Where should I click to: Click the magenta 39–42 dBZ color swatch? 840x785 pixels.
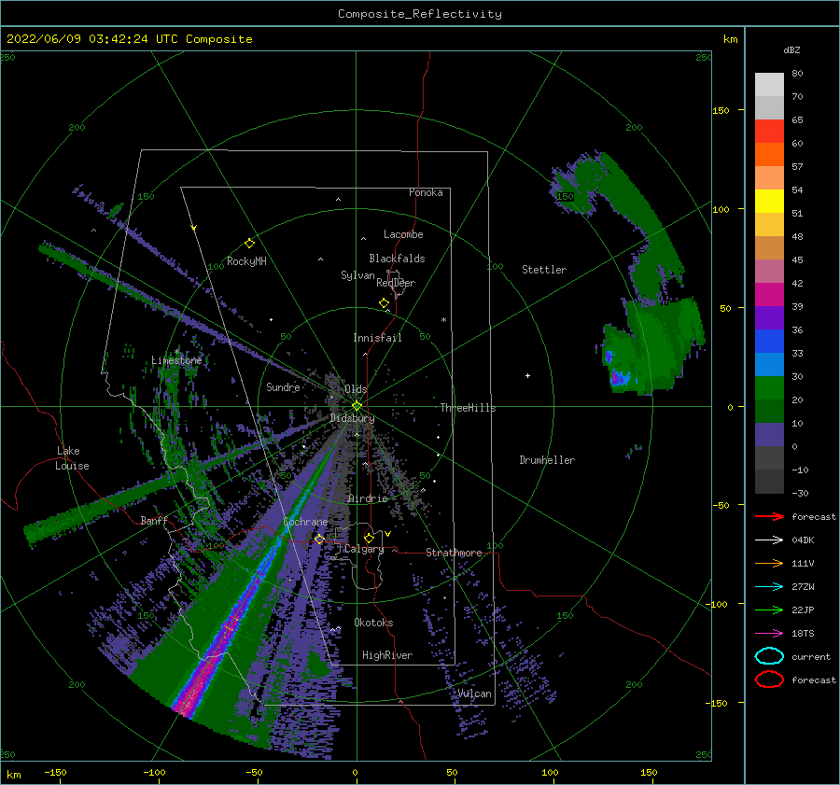769,295
